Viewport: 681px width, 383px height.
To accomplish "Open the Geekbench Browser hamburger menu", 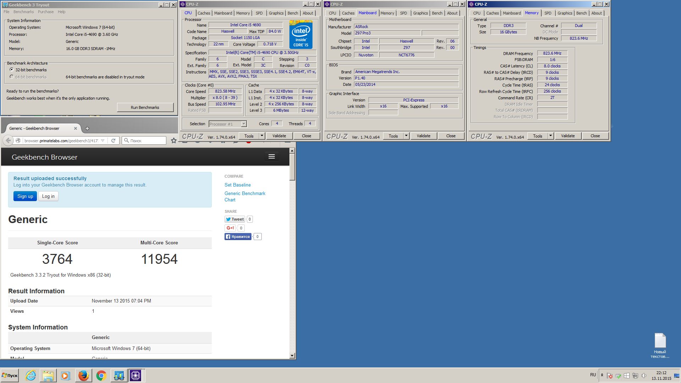I will (272, 156).
